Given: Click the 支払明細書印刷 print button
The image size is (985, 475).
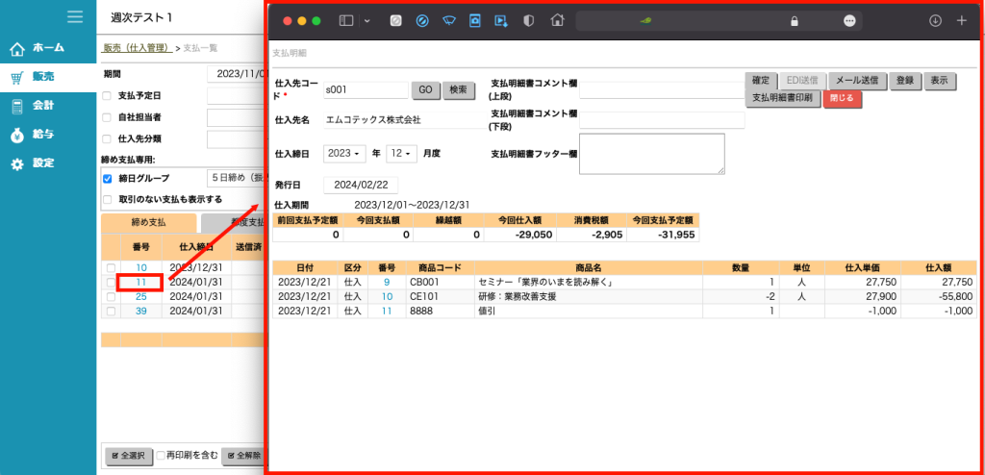Looking at the screenshot, I should tap(783, 99).
